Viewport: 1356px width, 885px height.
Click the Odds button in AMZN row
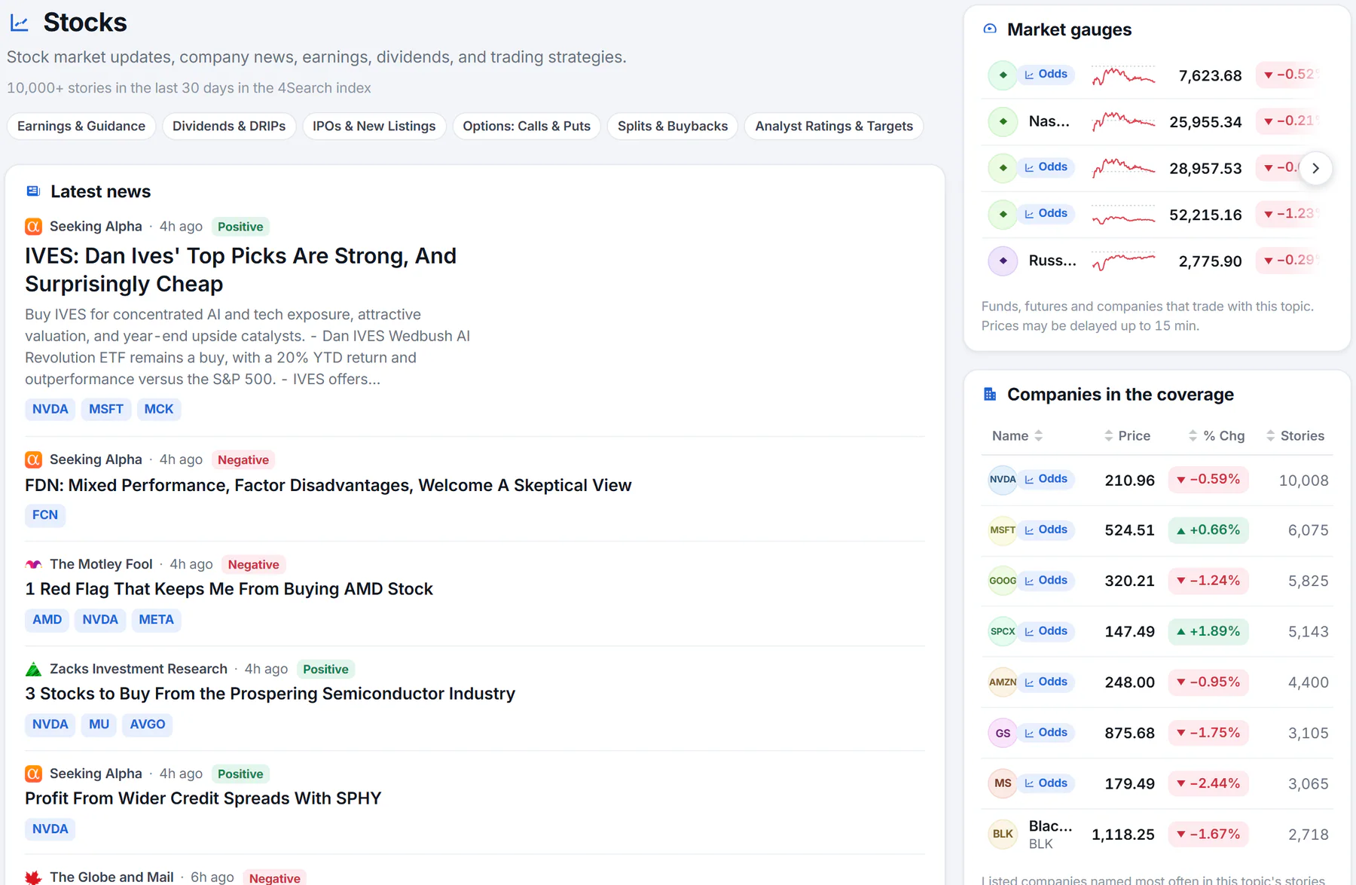click(1046, 682)
